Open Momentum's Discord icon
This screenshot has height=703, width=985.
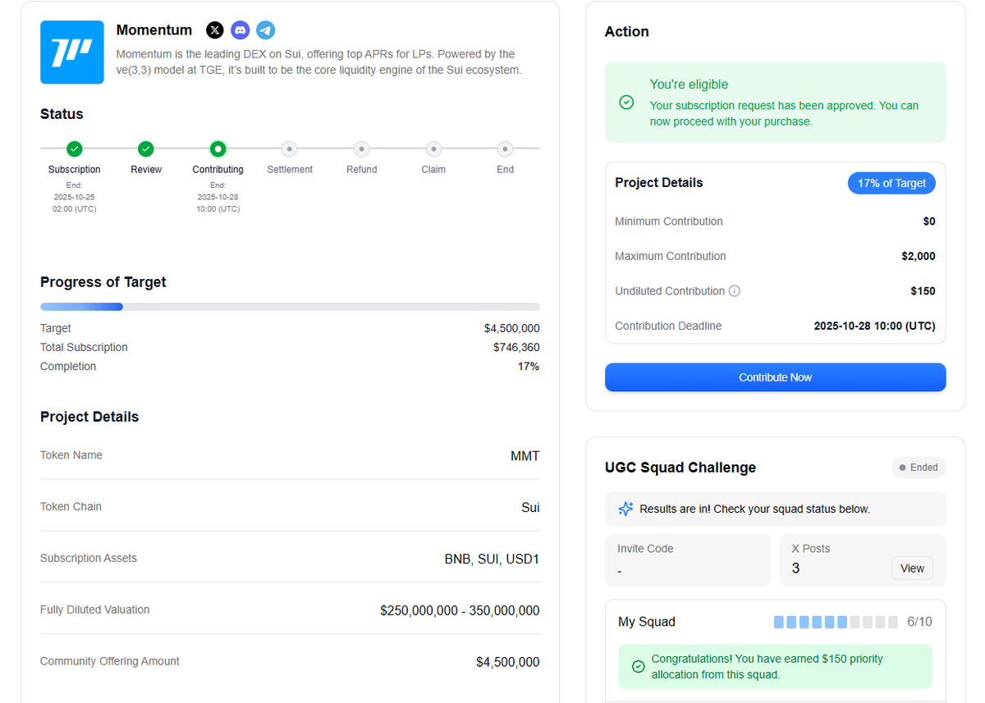(x=240, y=30)
